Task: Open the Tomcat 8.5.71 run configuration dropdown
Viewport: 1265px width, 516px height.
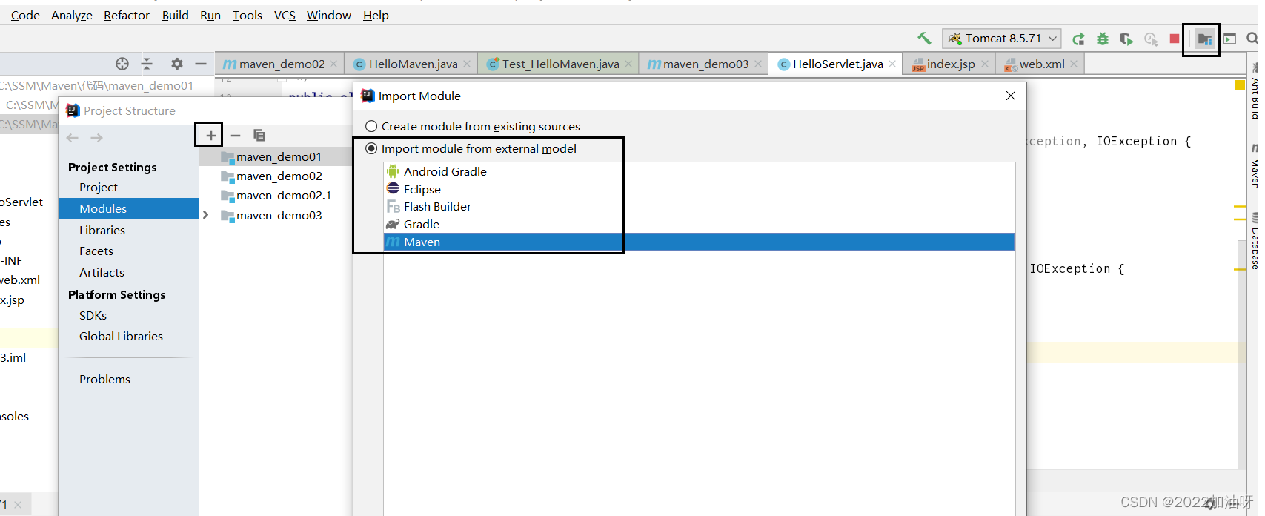Action: click(1002, 39)
